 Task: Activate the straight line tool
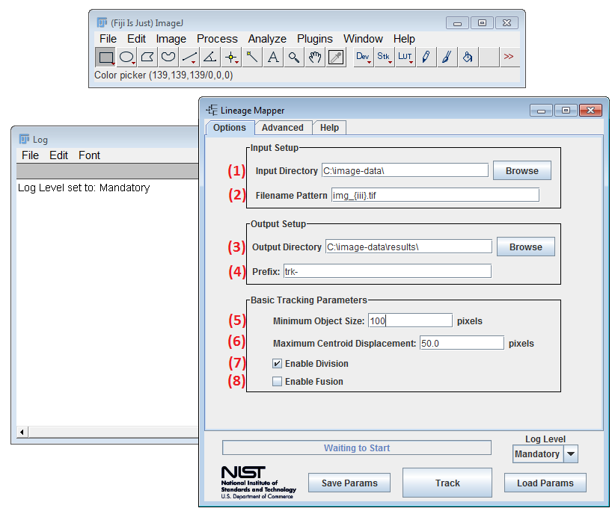coord(189,57)
